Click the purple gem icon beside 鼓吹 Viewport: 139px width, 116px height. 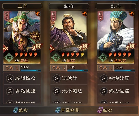100,110
